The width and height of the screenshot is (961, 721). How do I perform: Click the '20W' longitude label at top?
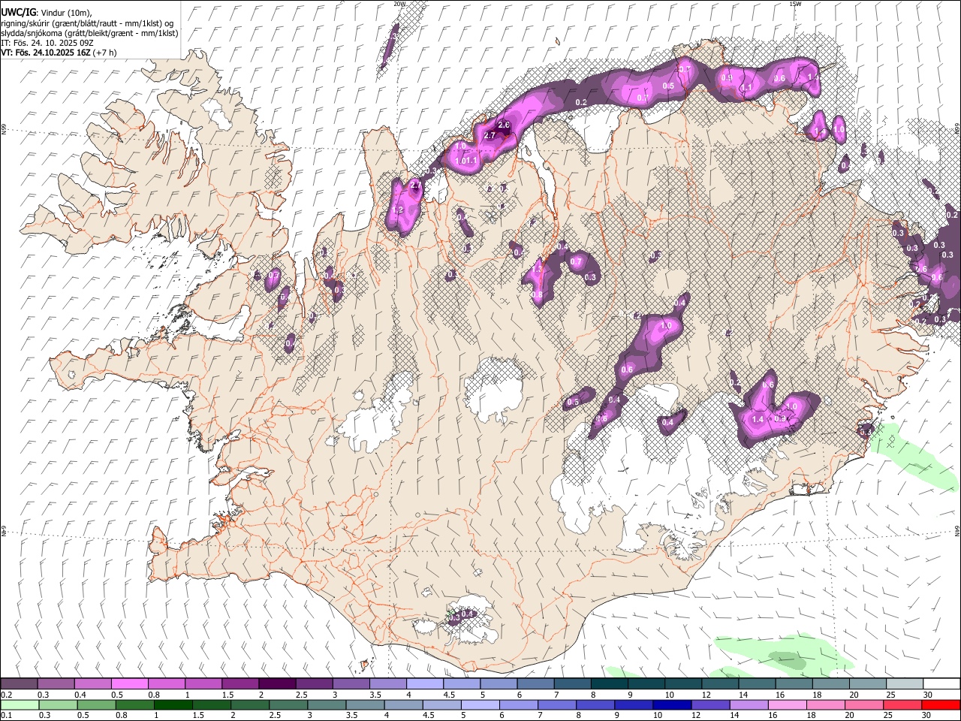(x=399, y=4)
